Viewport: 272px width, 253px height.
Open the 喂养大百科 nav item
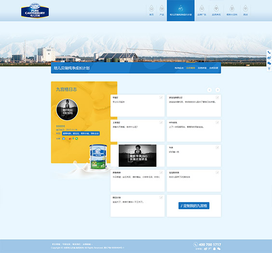(232, 10)
